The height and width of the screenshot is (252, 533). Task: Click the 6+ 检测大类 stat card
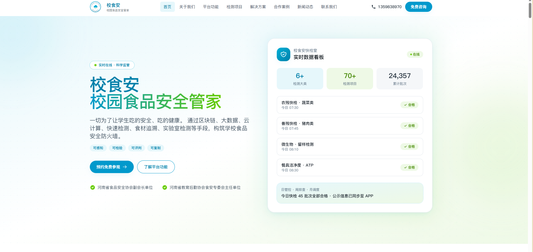pyautogui.click(x=300, y=79)
